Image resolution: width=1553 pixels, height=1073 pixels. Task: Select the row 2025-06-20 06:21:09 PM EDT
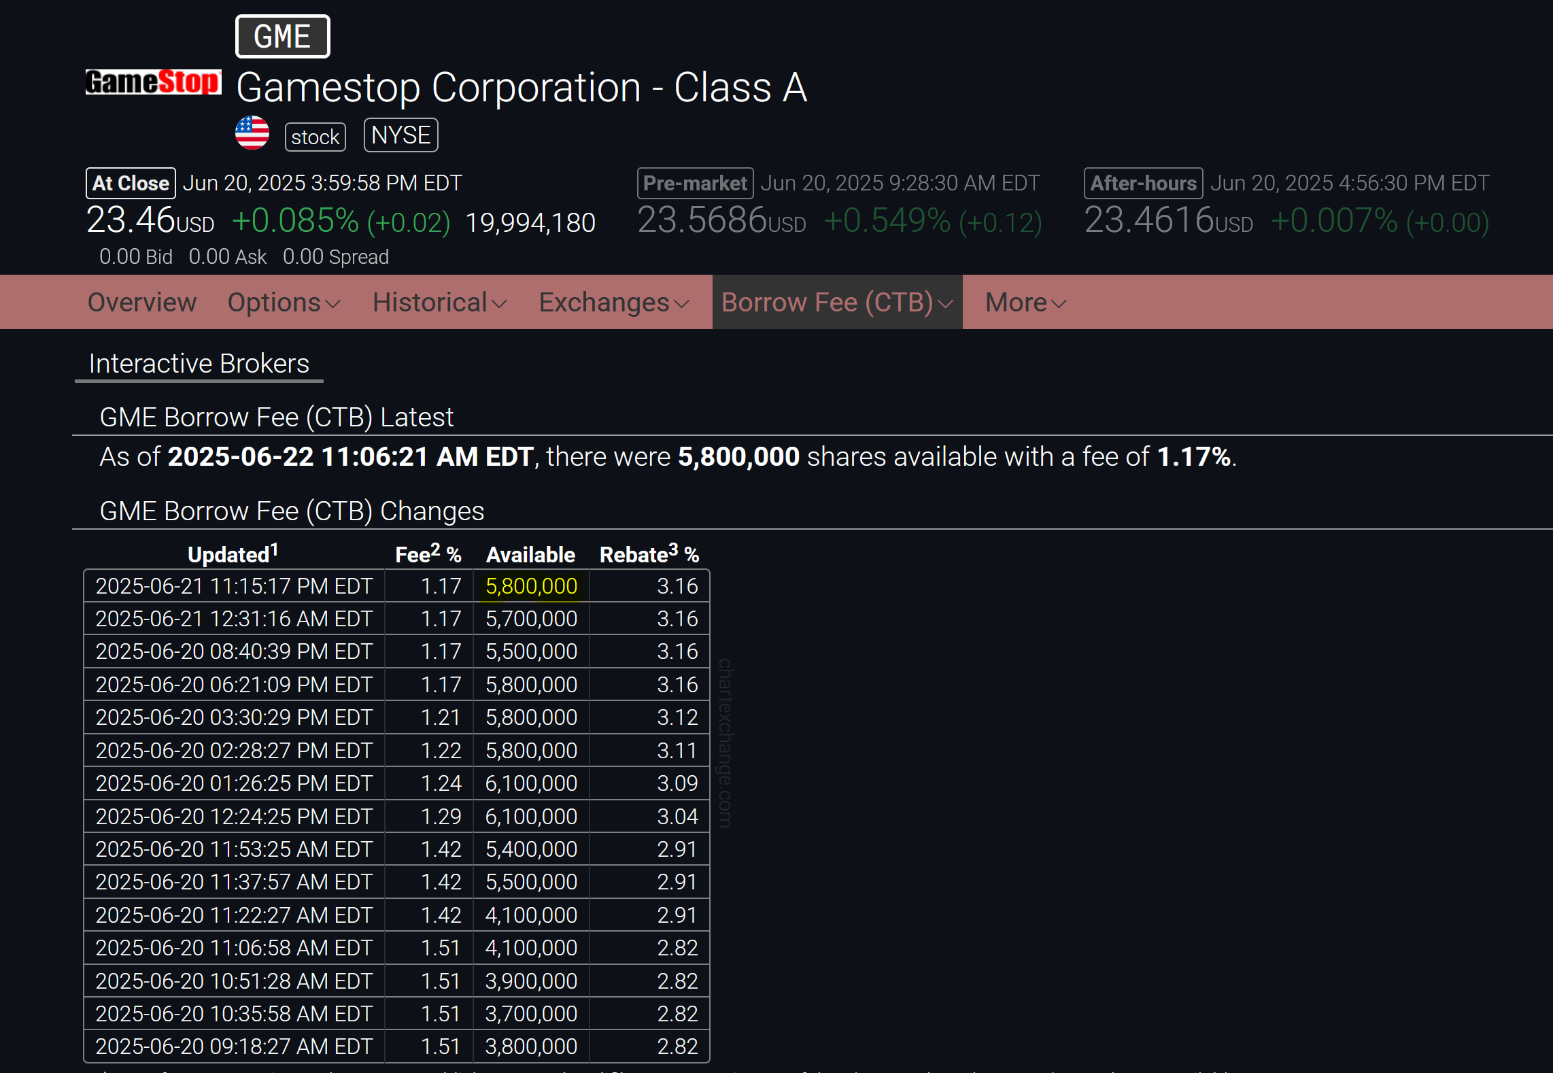coord(396,685)
